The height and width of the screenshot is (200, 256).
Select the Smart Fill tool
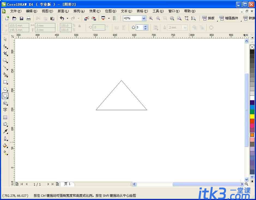click(x=5, y=75)
